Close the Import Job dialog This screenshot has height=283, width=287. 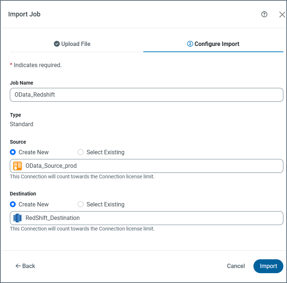pos(282,15)
